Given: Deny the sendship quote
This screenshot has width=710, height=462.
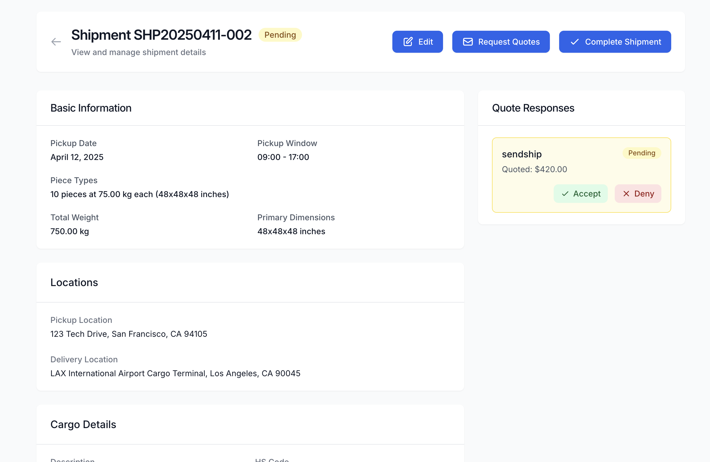Looking at the screenshot, I should click(638, 194).
